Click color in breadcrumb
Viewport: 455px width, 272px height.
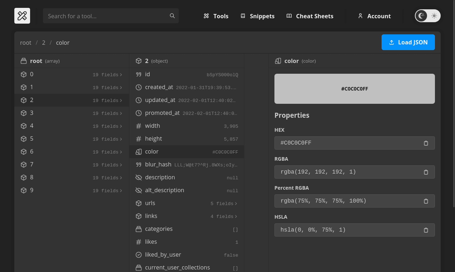(63, 43)
